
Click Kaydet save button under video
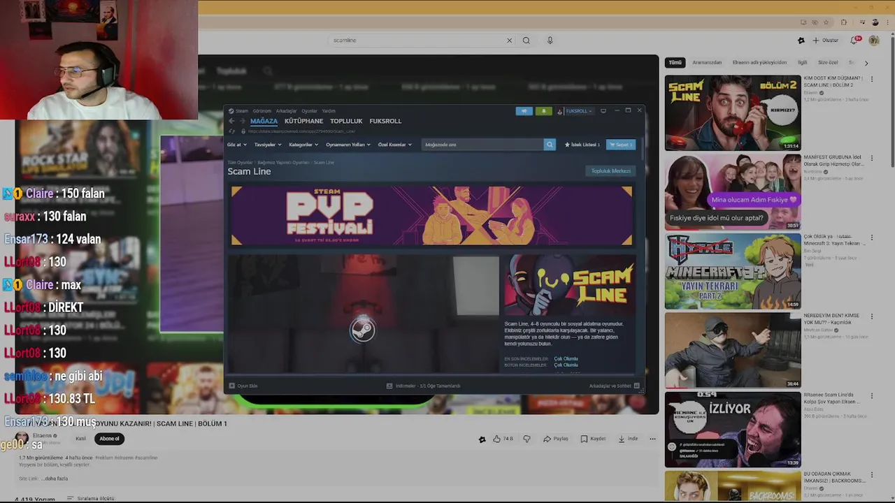593,439
